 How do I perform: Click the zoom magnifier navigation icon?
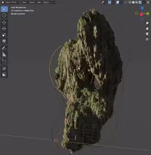pyautogui.click(x=147, y=23)
